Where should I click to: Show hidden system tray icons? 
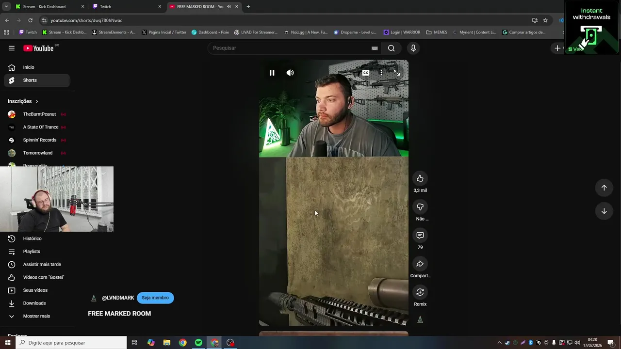[x=499, y=343]
